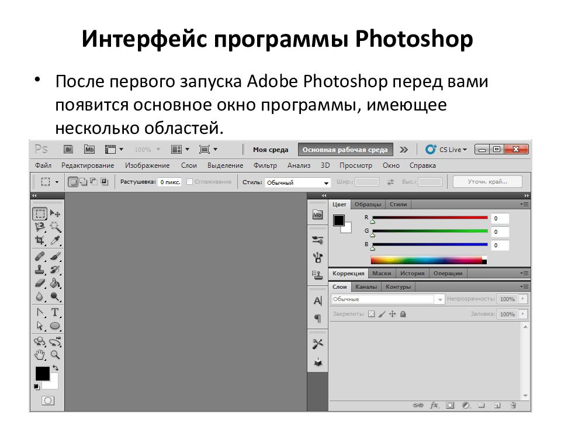Select the Blur tool
The height and width of the screenshot is (421, 561).
pyautogui.click(x=40, y=296)
